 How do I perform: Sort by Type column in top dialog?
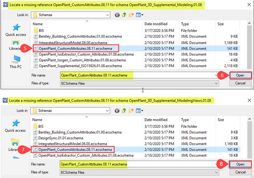coord(185,24)
